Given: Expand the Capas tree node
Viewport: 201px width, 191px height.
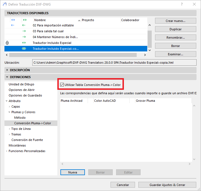Looking at the screenshot, I should (9, 106).
